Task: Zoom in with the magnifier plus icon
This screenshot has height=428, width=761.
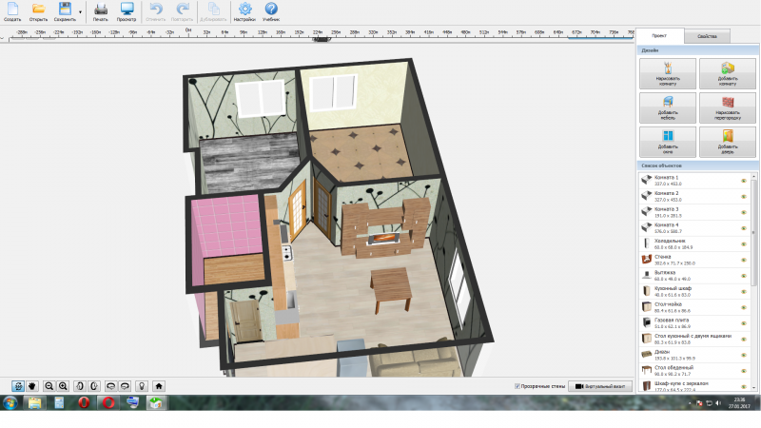Action: click(x=63, y=386)
